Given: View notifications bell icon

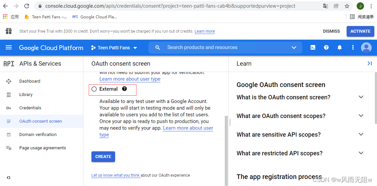Looking at the screenshot, I should tap(340, 48).
